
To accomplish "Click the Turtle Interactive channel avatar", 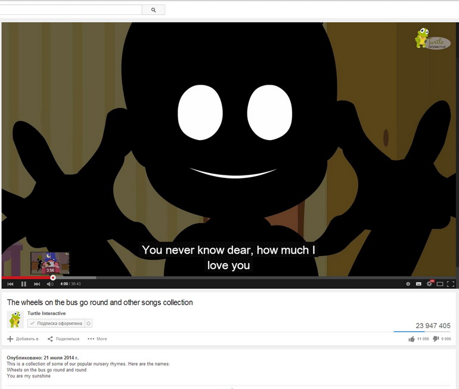I will (x=15, y=319).
